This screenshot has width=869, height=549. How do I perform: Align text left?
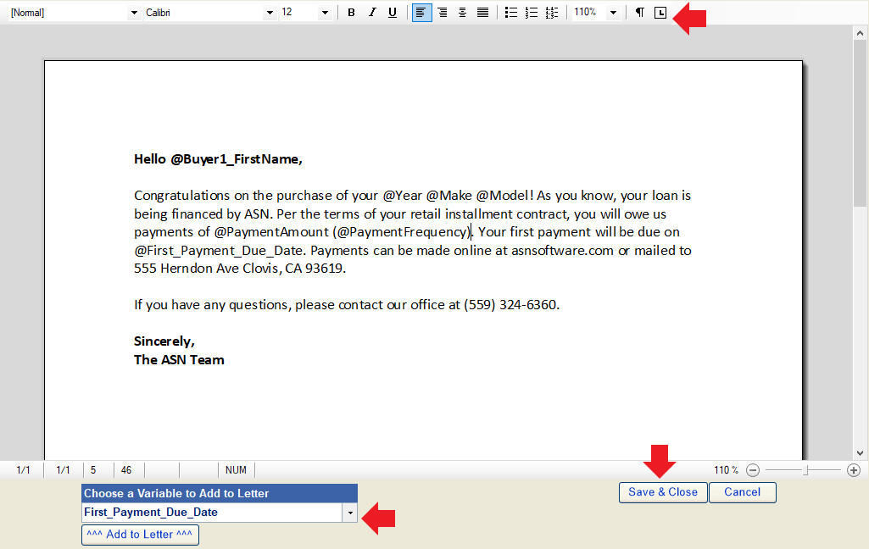(x=421, y=12)
